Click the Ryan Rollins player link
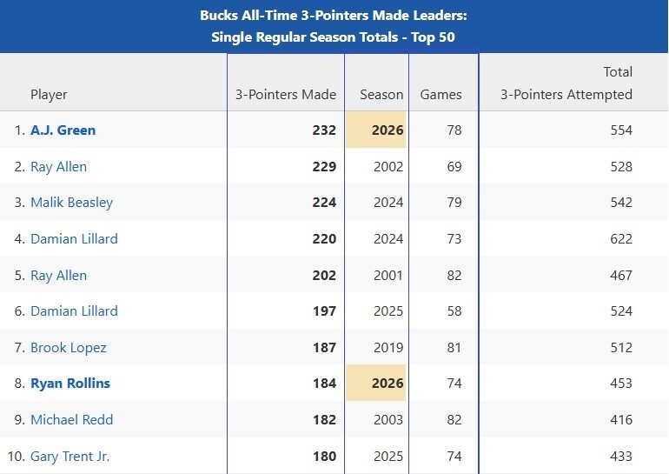 pyautogui.click(x=70, y=384)
